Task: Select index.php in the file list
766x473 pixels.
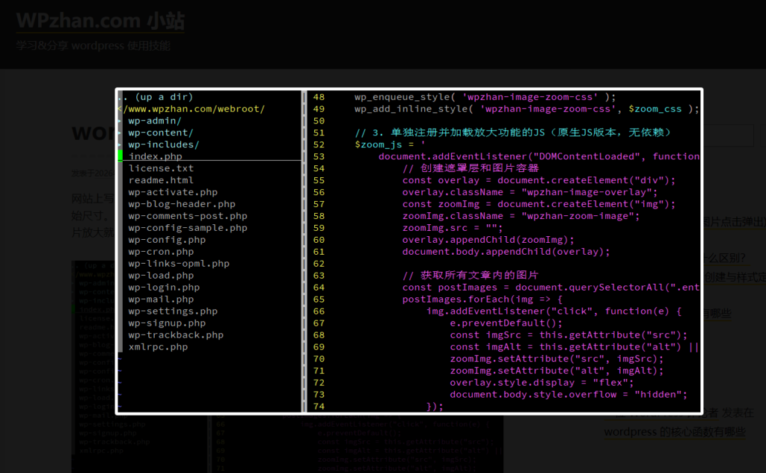Action: pos(155,157)
